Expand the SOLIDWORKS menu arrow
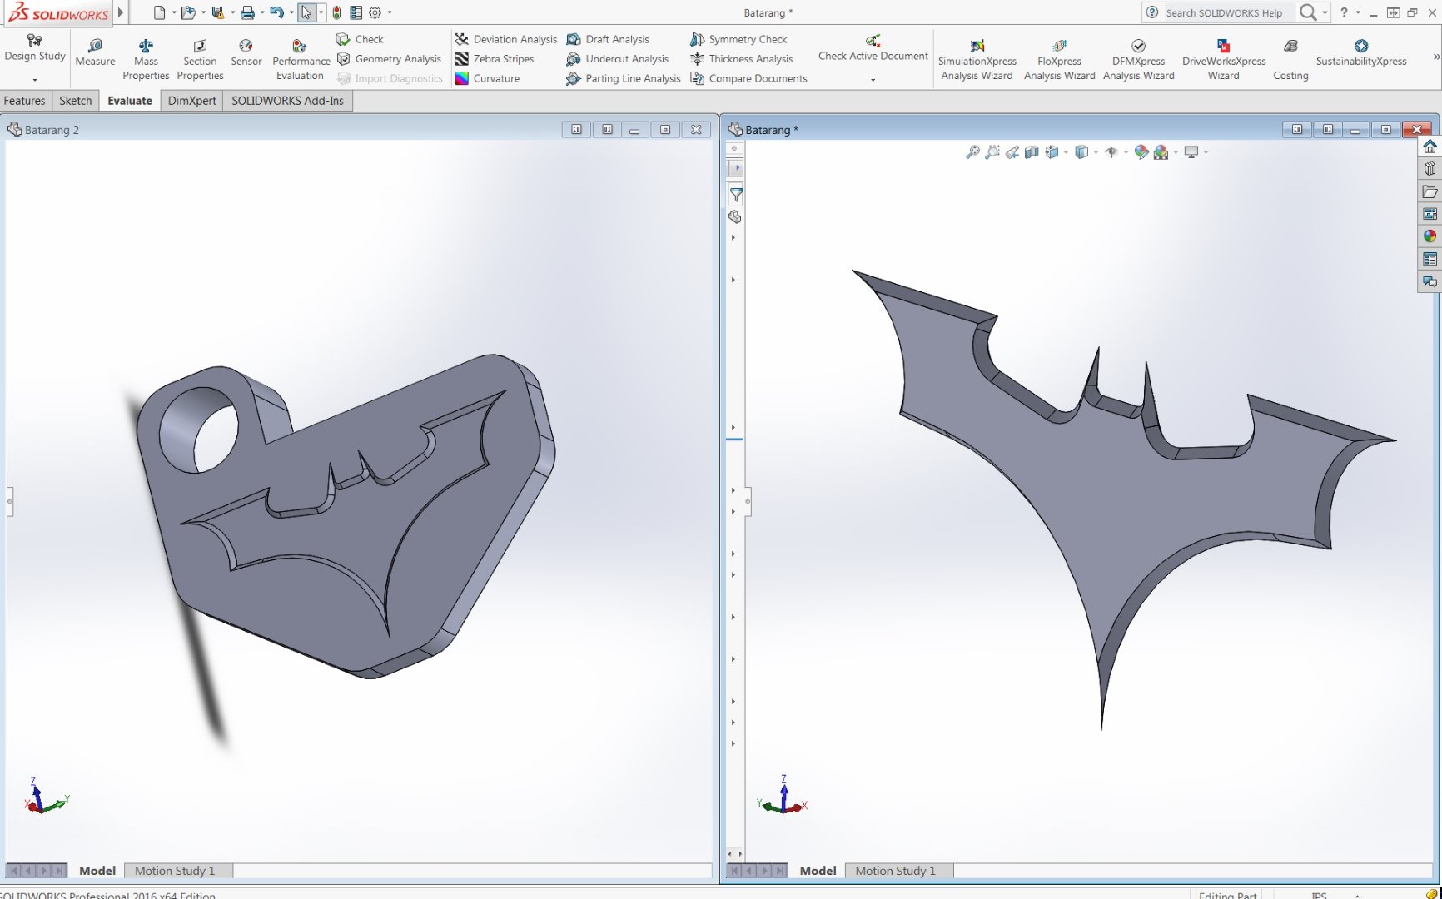Screen dimensions: 1442x899 click(121, 12)
